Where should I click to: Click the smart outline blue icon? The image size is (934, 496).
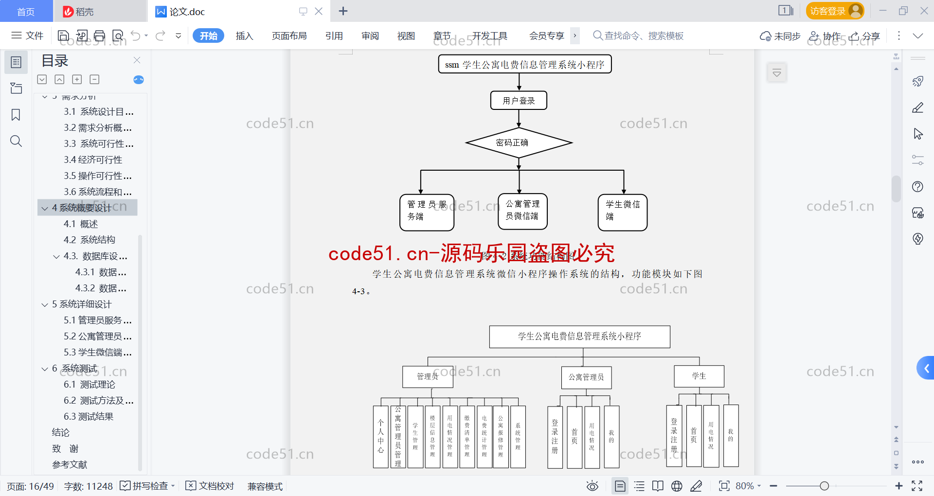(139, 80)
